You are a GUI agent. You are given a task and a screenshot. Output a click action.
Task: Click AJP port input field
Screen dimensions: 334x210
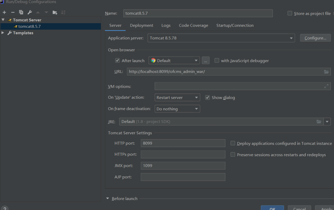183,177
